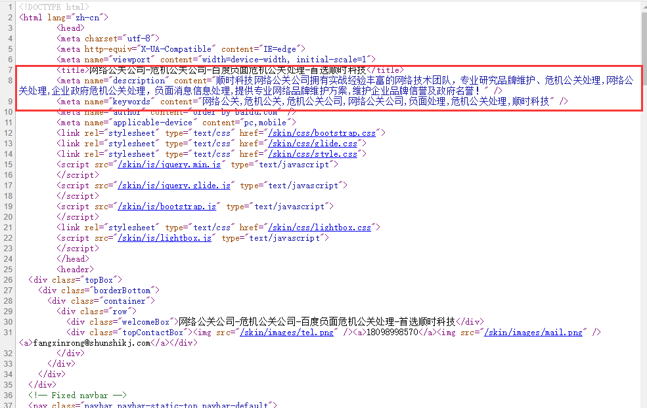This screenshot has width=647, height=408.
Task: Click the topContactBox class attribute value
Action: point(152,333)
